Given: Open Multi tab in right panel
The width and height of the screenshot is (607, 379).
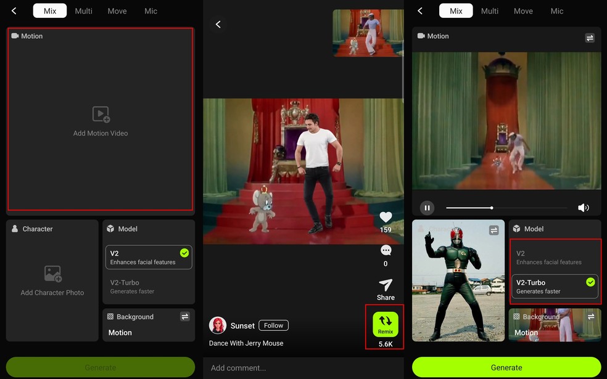Looking at the screenshot, I should [490, 11].
